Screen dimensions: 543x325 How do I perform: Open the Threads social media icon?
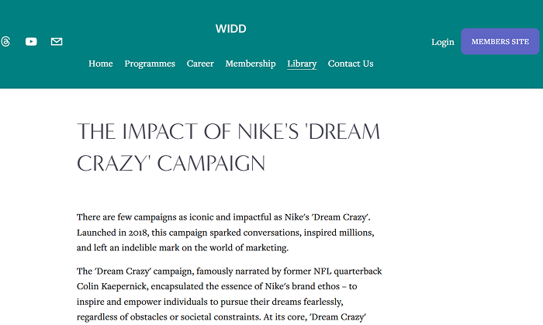point(5,42)
